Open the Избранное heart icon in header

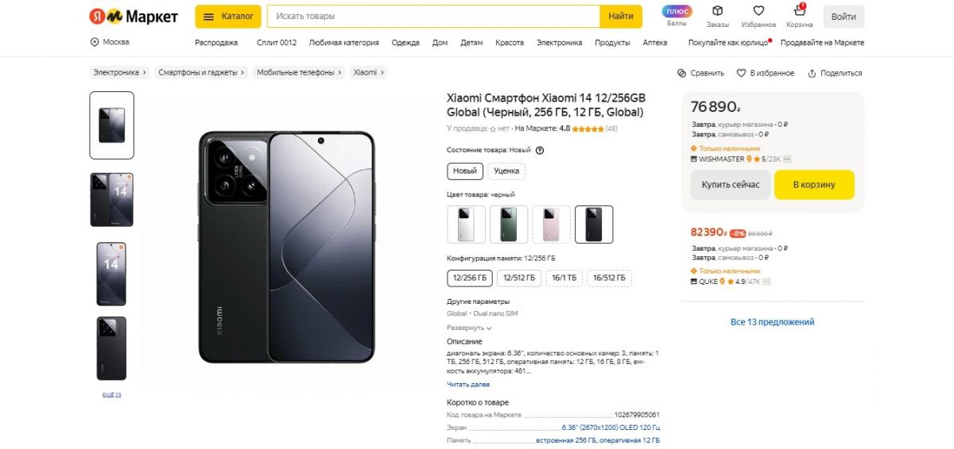[x=758, y=11]
